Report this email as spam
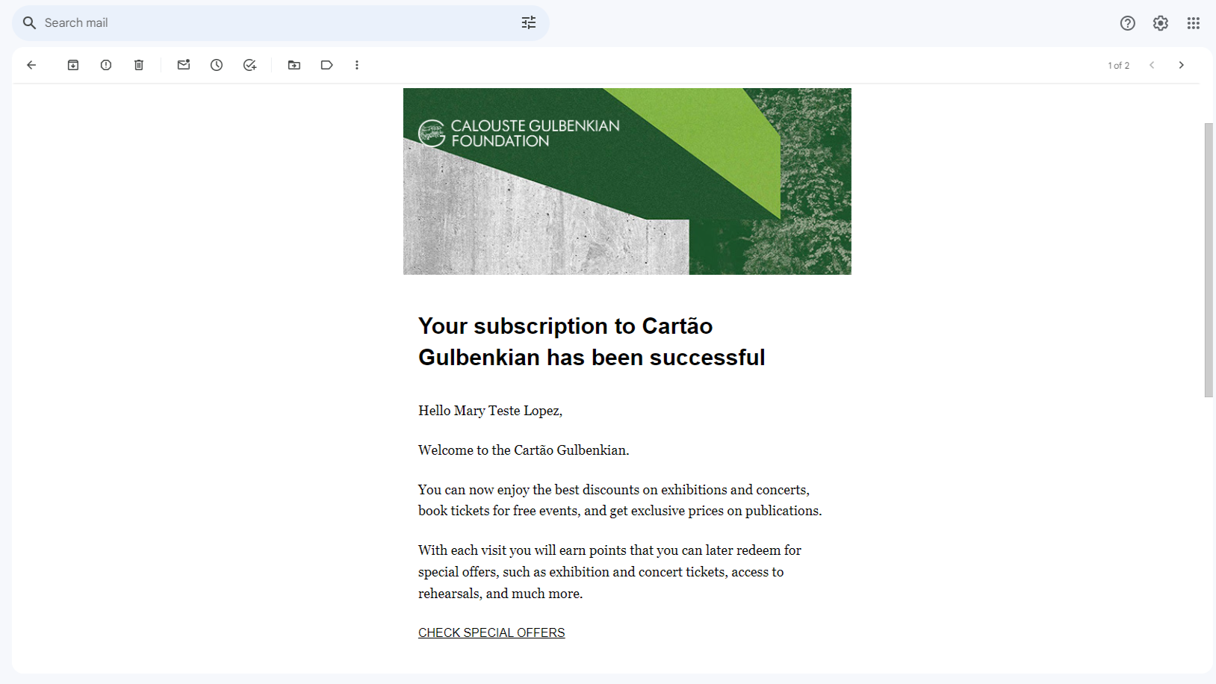1216x684 pixels. (106, 65)
